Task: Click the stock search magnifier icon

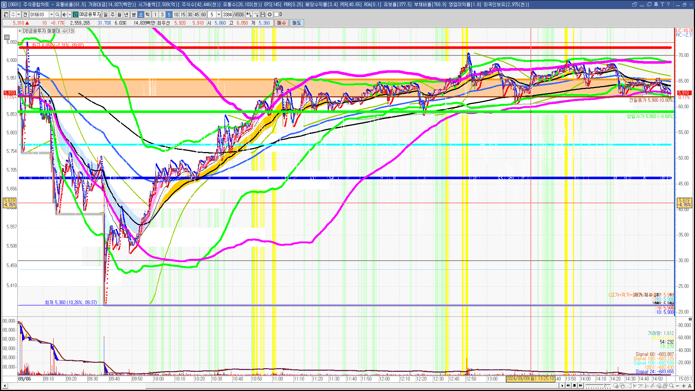Action: (x=57, y=14)
